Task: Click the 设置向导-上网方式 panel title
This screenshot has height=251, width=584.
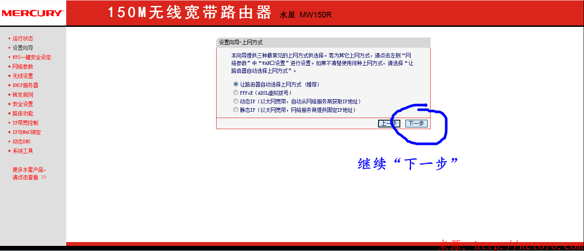Action: [241, 43]
